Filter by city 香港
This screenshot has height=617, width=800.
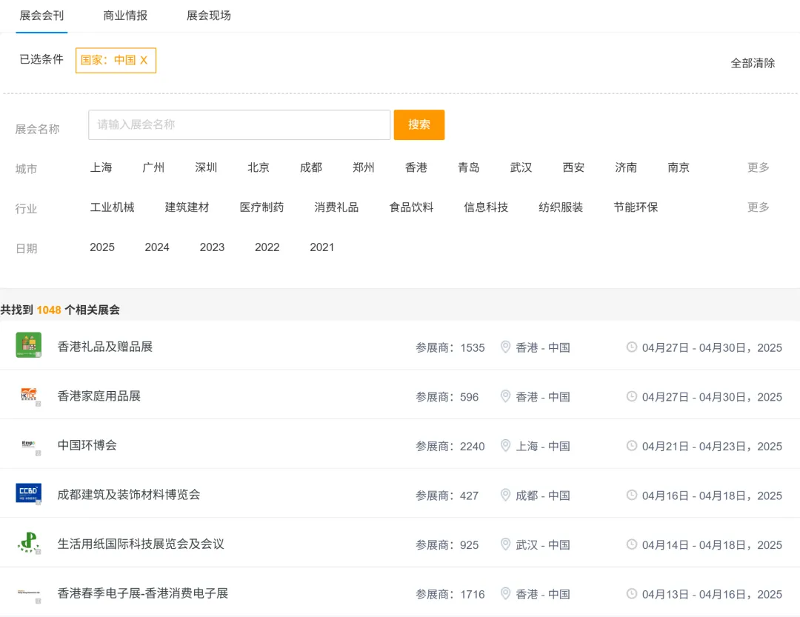pyautogui.click(x=416, y=167)
